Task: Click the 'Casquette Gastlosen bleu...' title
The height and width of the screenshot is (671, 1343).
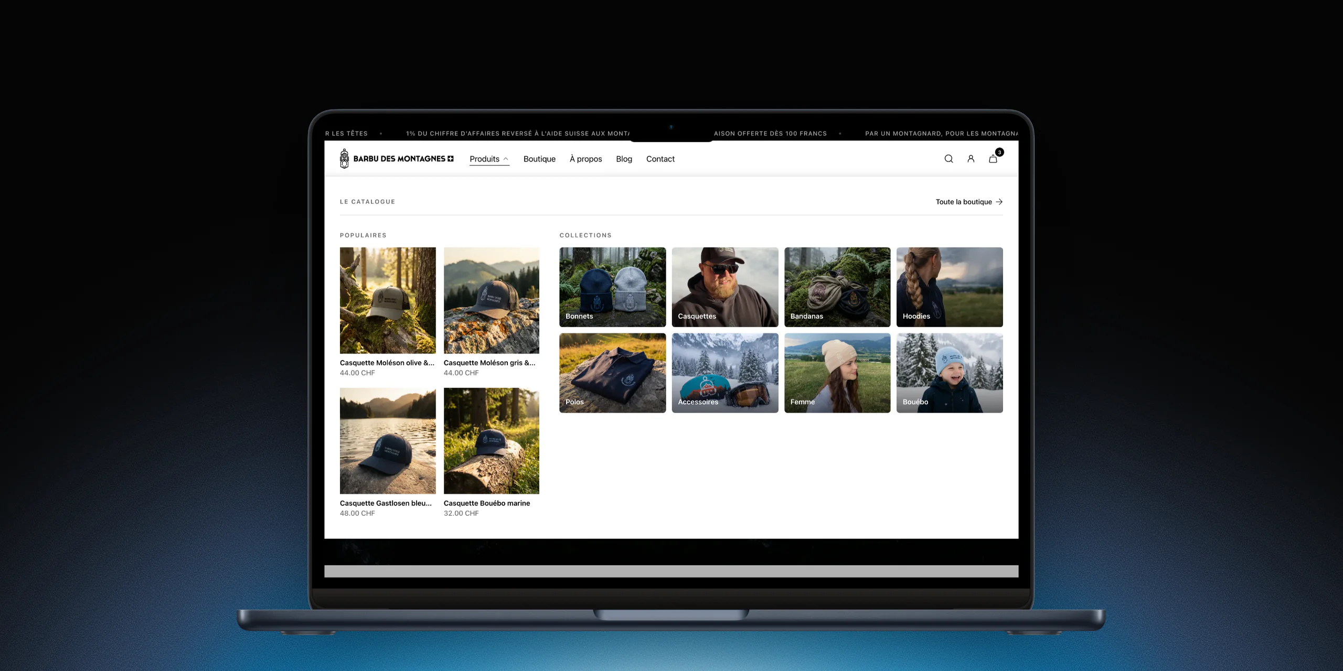Action: click(x=386, y=503)
